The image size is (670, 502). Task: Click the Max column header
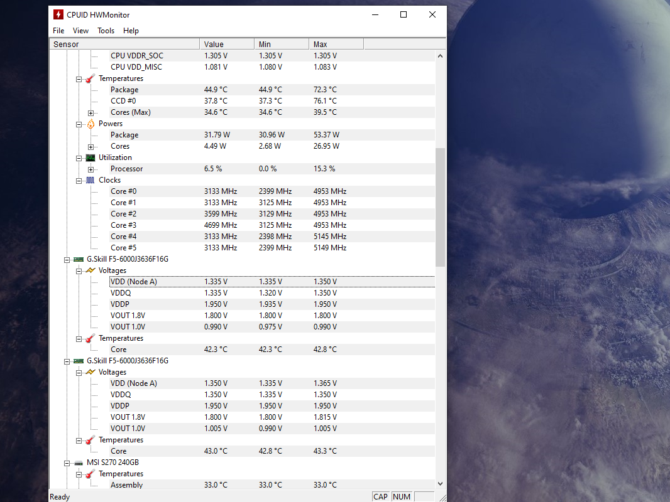click(x=336, y=44)
